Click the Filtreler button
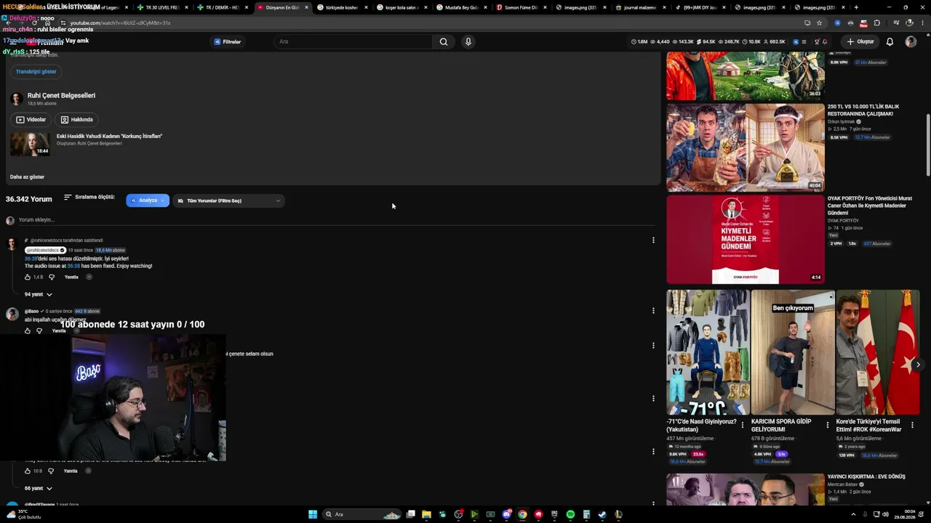The width and height of the screenshot is (931, 523). (227, 41)
